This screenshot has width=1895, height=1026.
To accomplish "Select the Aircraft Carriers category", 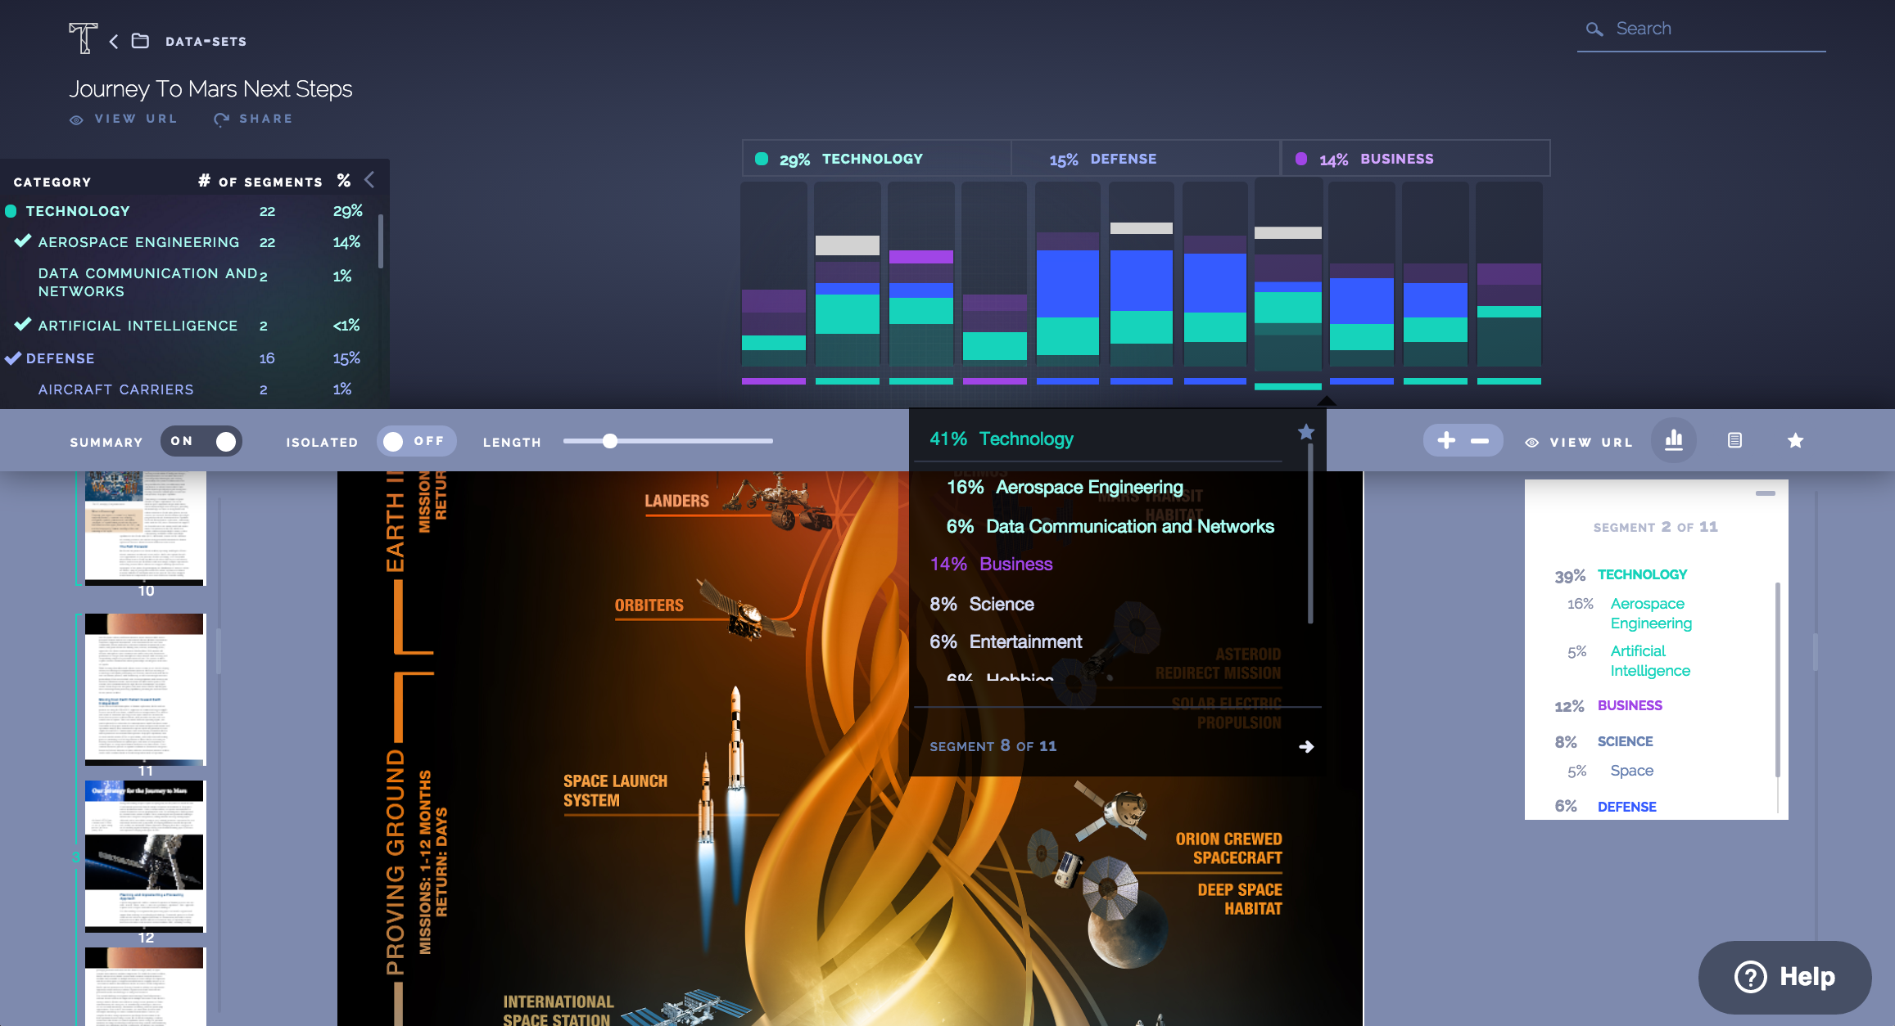I will coord(115,389).
